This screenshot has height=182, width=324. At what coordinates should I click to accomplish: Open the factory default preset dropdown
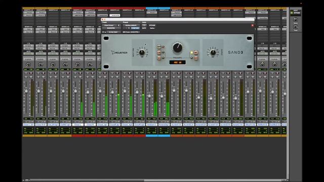click(131, 25)
